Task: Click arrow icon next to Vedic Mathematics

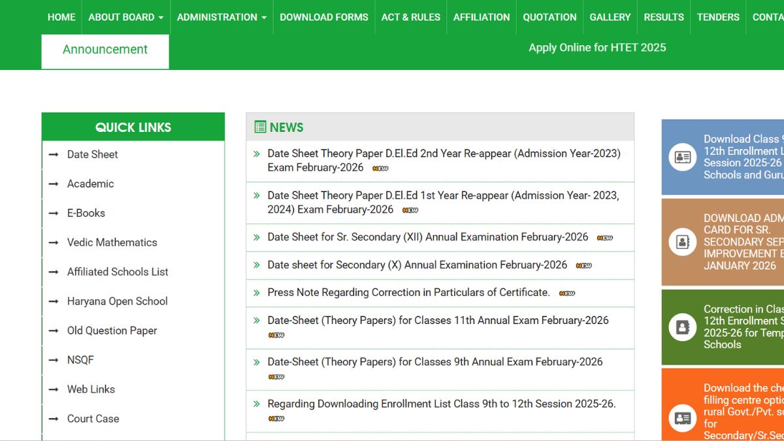Action: tap(54, 243)
